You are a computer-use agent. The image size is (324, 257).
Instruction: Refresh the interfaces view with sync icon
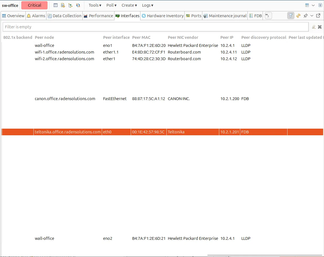(x=298, y=16)
